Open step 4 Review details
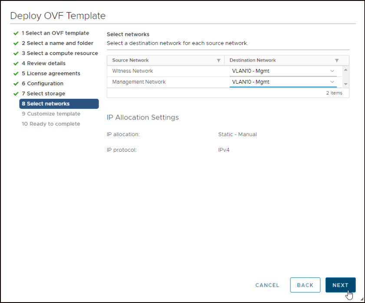This screenshot has width=365, height=303. click(x=43, y=63)
